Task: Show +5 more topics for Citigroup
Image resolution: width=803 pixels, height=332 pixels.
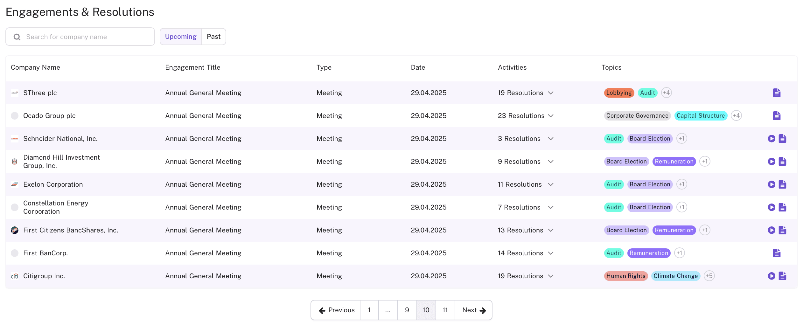Action: pyautogui.click(x=709, y=276)
